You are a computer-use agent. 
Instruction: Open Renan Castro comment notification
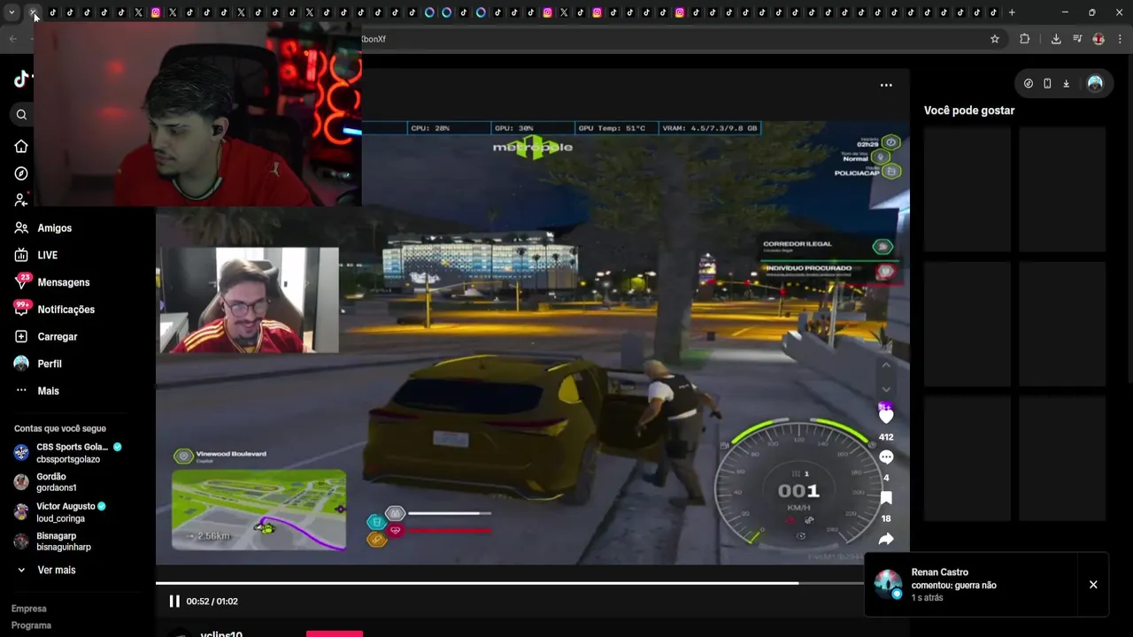click(973, 585)
